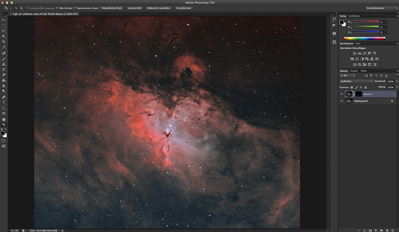Add an Exposure adjustment
The width and height of the screenshot is (399, 232).
pos(369,53)
